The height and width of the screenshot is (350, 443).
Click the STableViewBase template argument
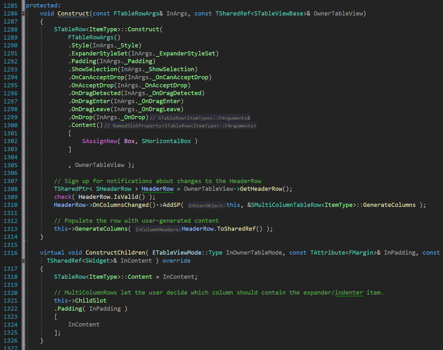coord(279,14)
